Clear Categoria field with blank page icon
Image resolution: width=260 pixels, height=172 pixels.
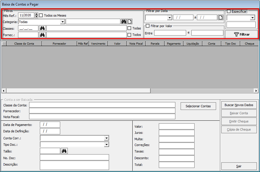click(x=129, y=22)
